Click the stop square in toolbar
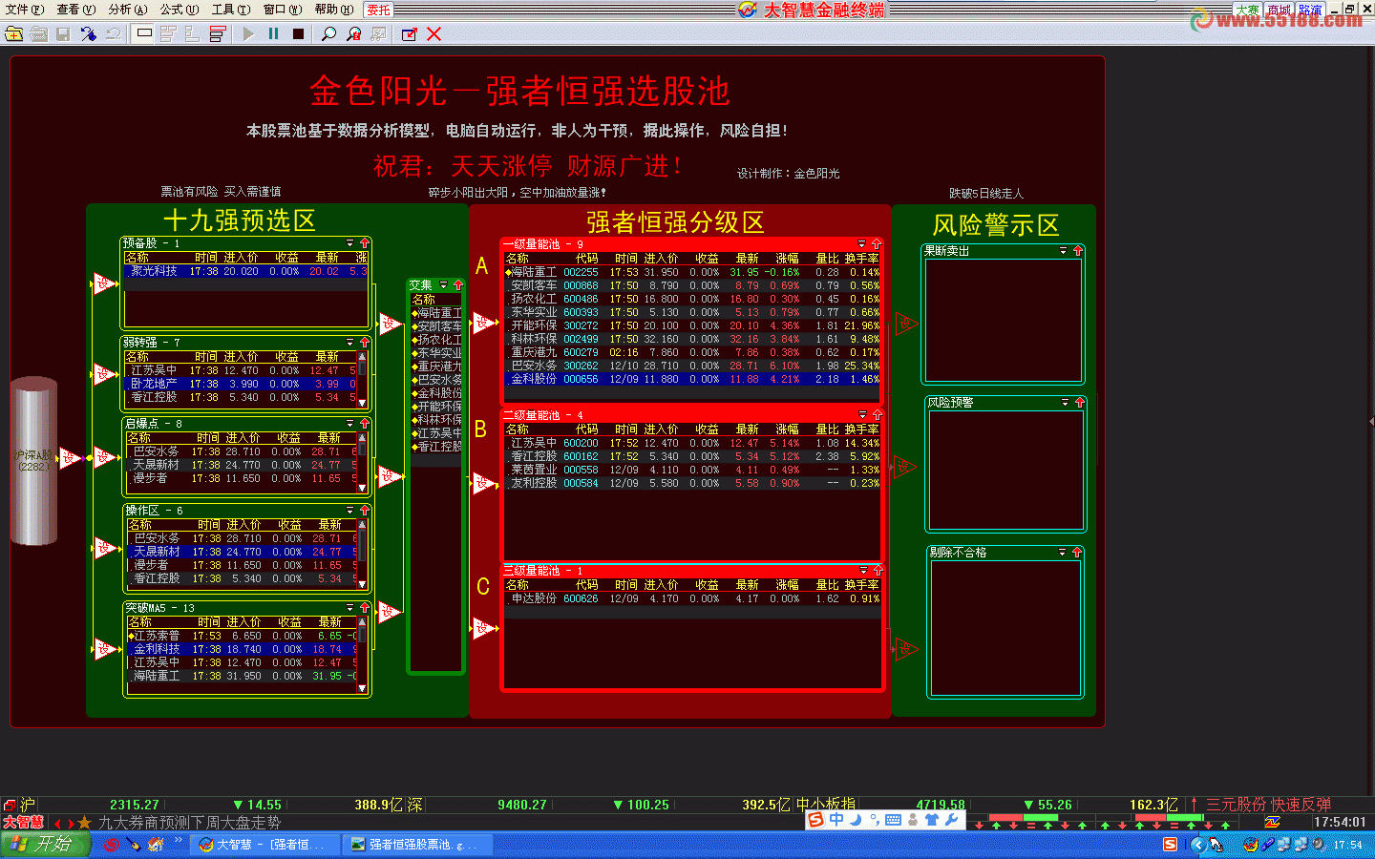1375x859 pixels. [298, 33]
